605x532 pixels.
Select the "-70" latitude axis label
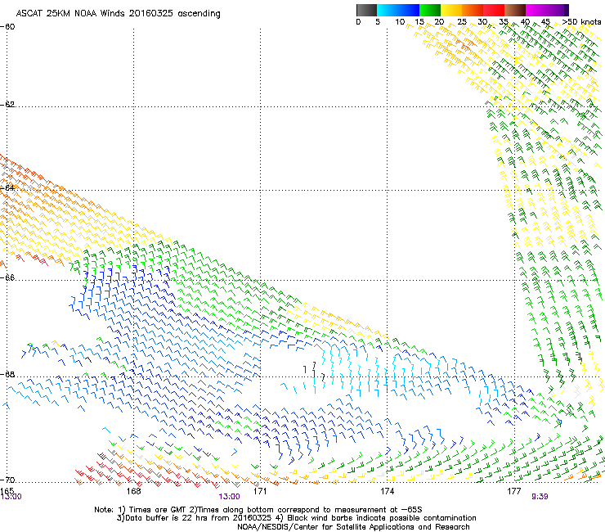pyautogui.click(x=7, y=480)
